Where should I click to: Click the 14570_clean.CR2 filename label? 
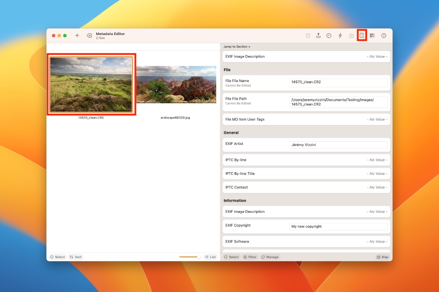[91, 118]
